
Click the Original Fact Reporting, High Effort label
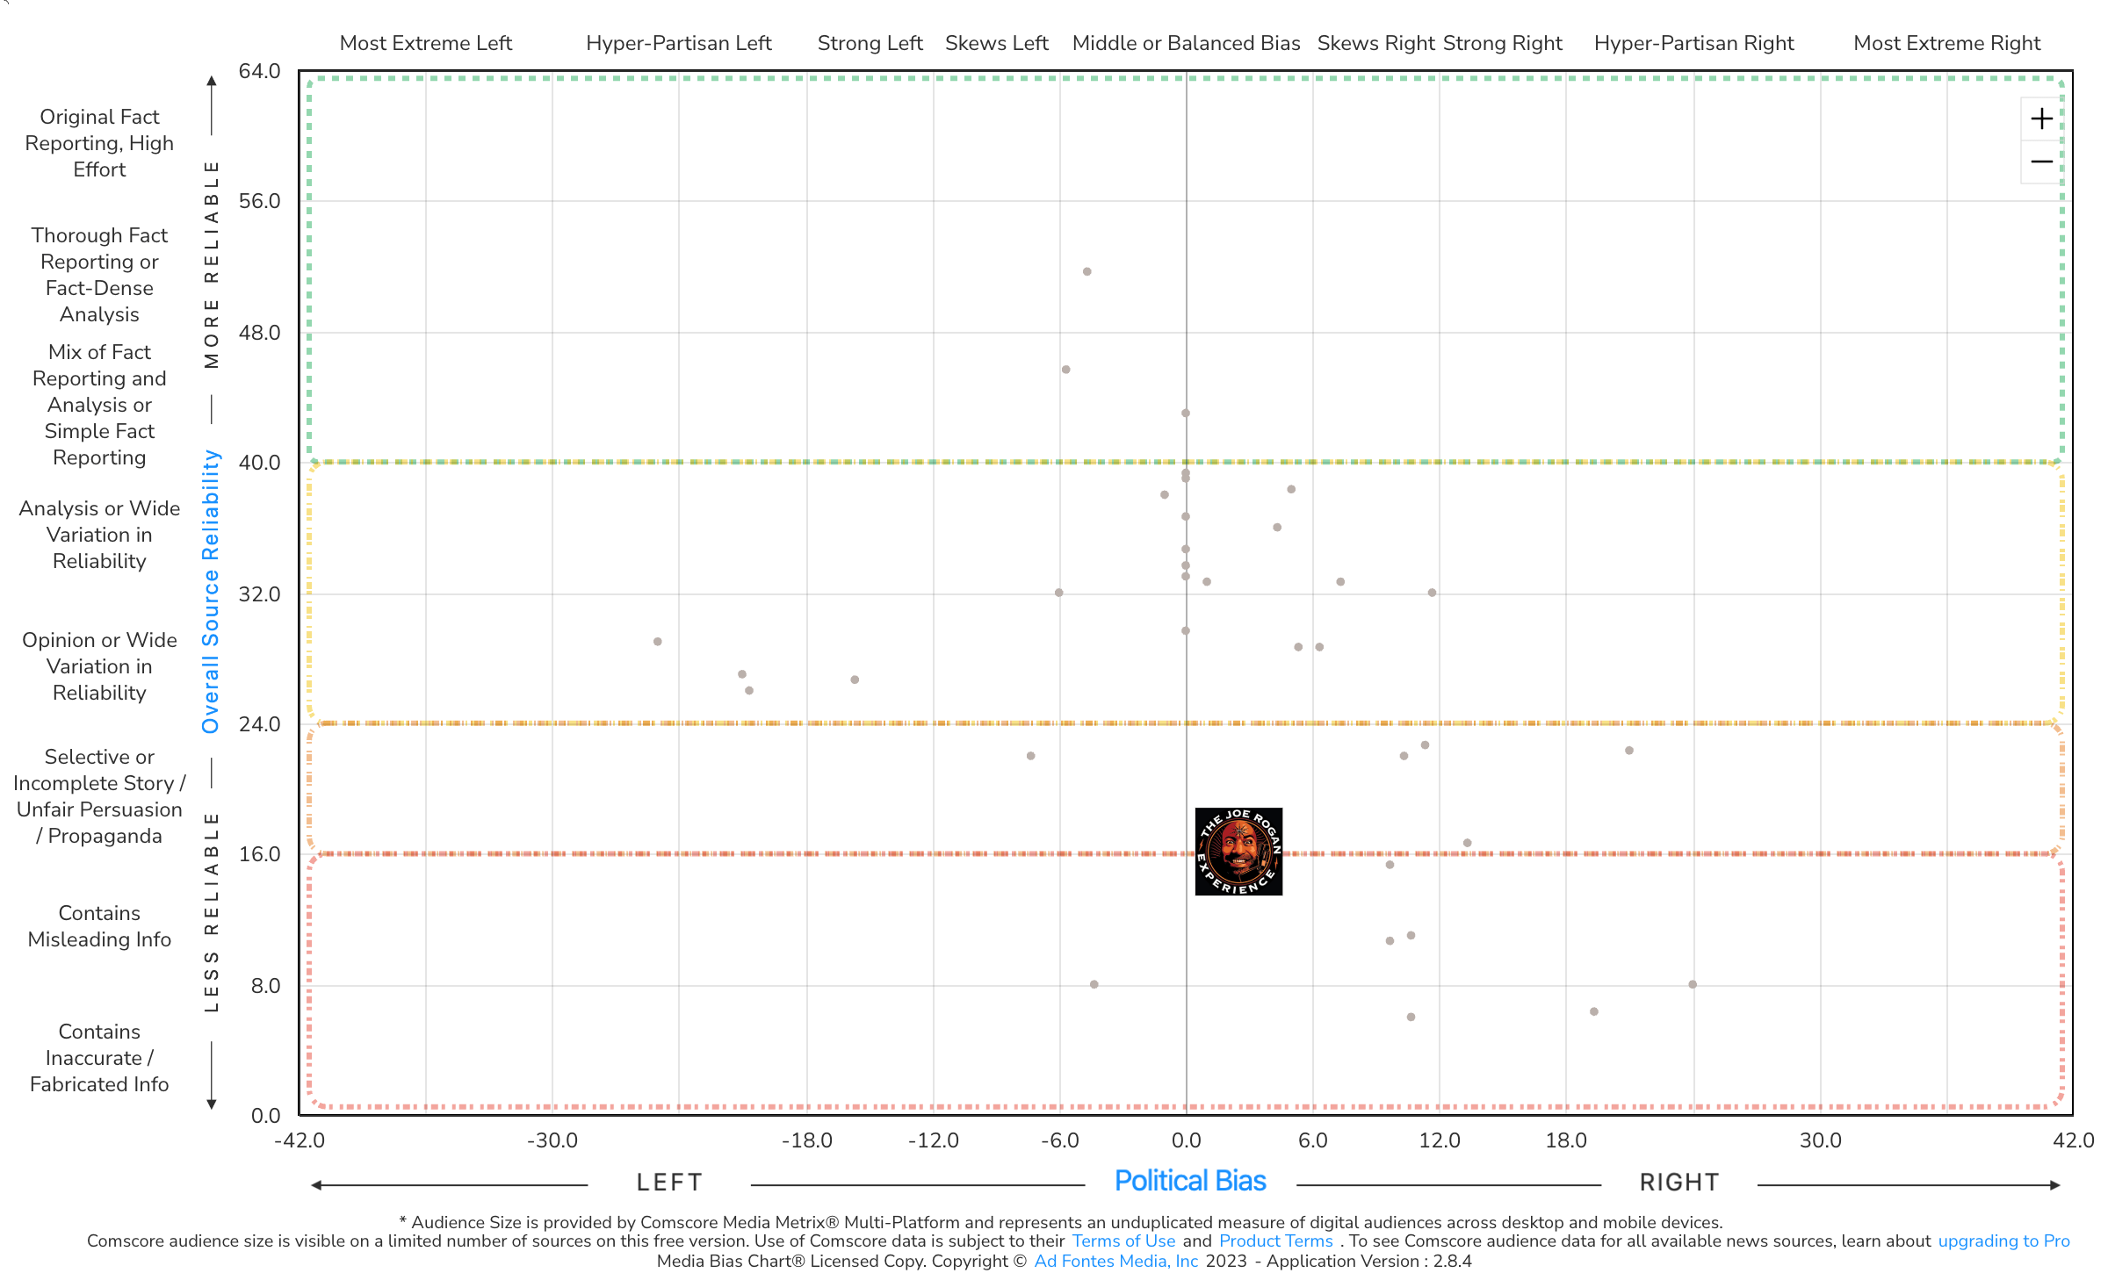99,143
